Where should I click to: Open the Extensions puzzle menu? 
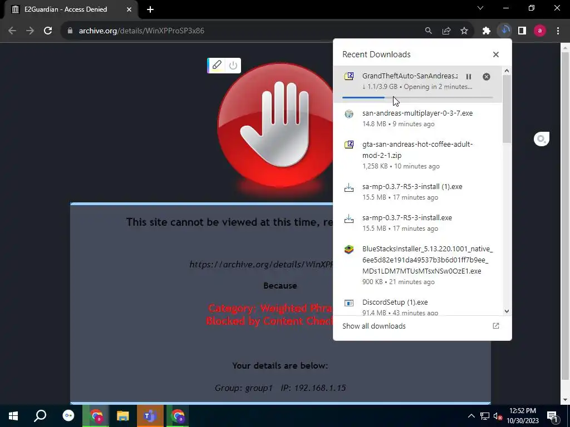click(487, 31)
